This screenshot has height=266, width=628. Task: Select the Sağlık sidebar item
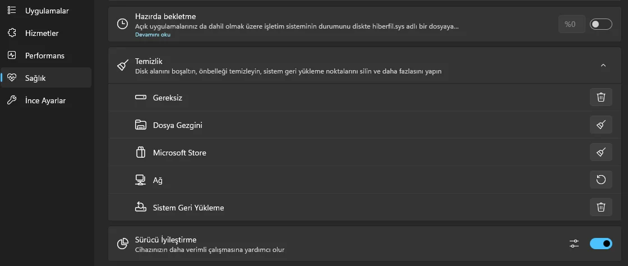click(x=35, y=78)
